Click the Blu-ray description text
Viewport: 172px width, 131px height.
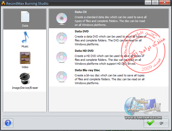click(110, 79)
